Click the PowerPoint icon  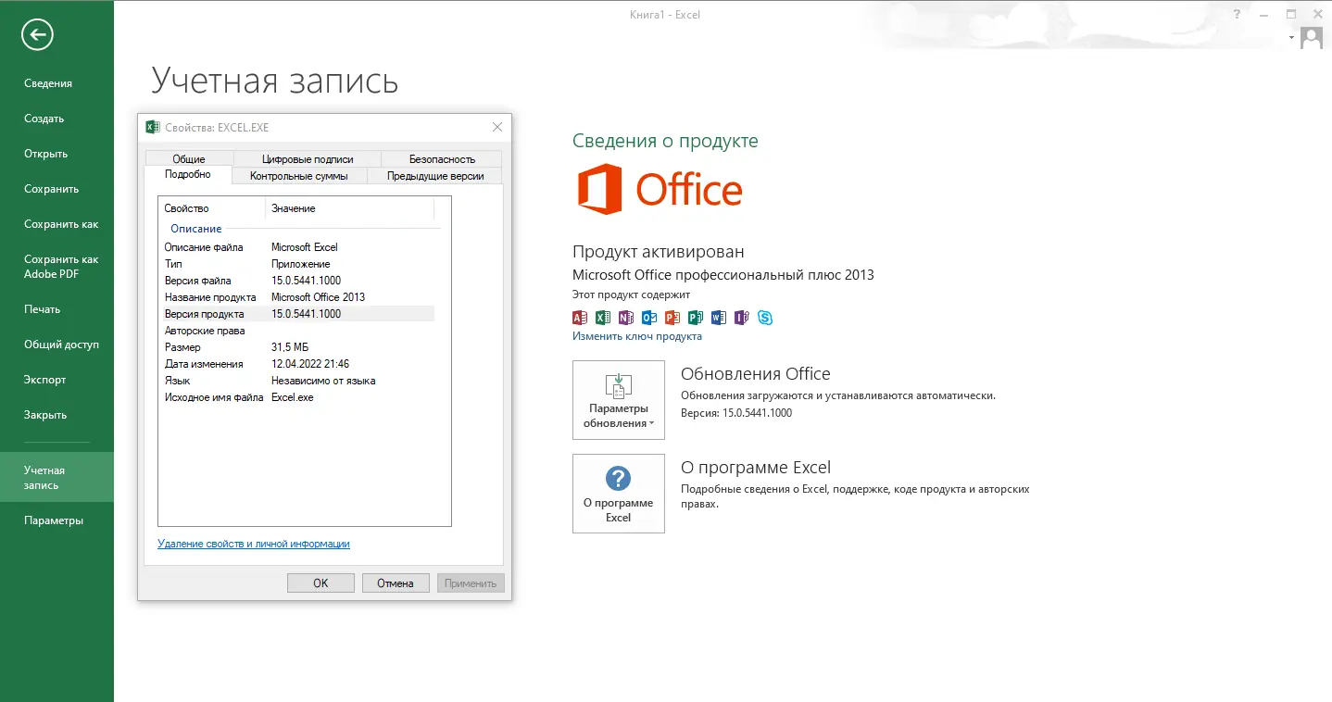point(672,317)
